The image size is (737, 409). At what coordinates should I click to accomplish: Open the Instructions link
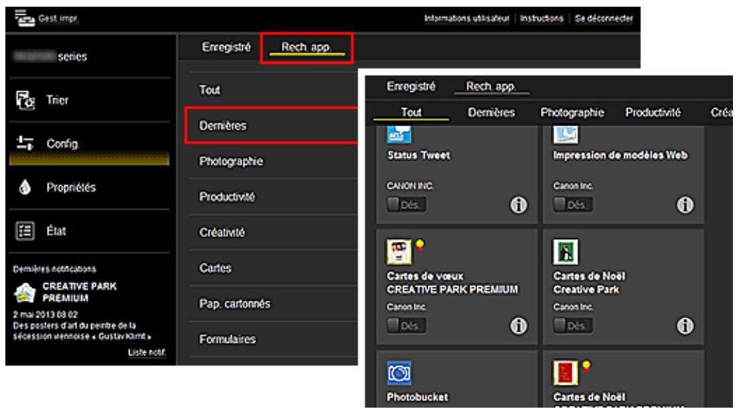coord(542,18)
